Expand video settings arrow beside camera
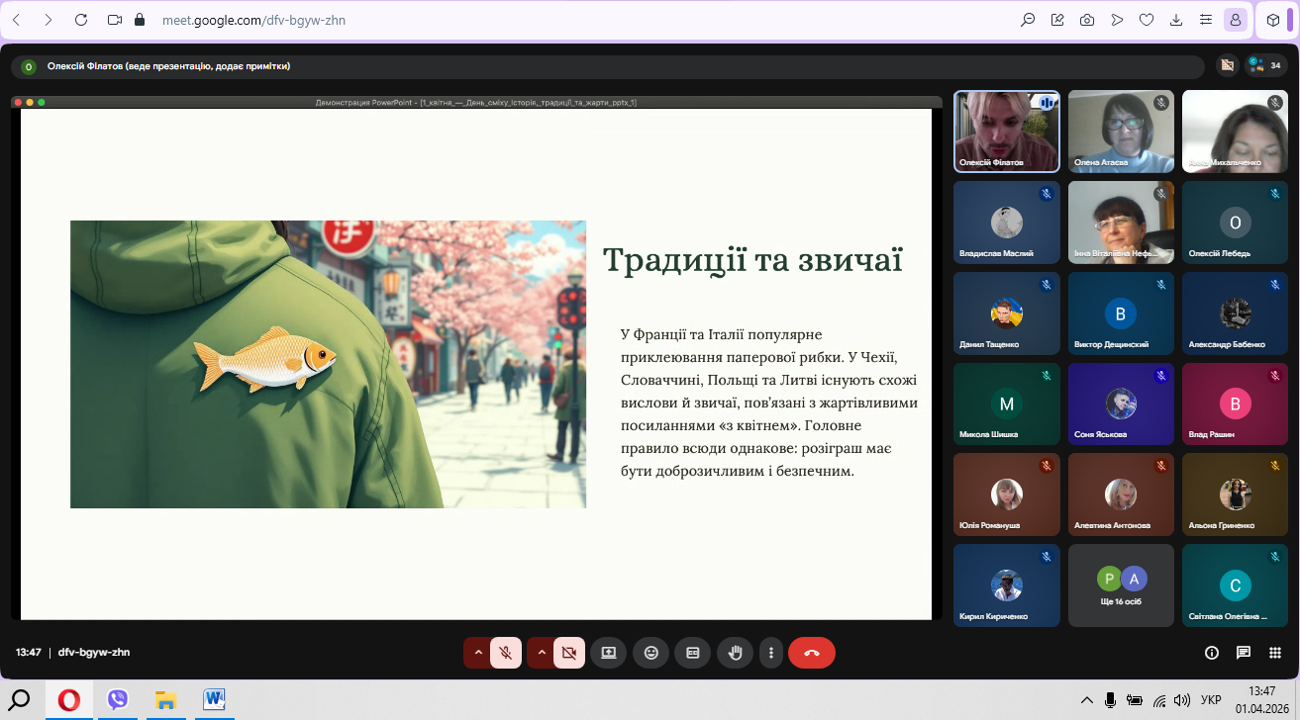Viewport: 1300px width, 720px height. [x=542, y=653]
